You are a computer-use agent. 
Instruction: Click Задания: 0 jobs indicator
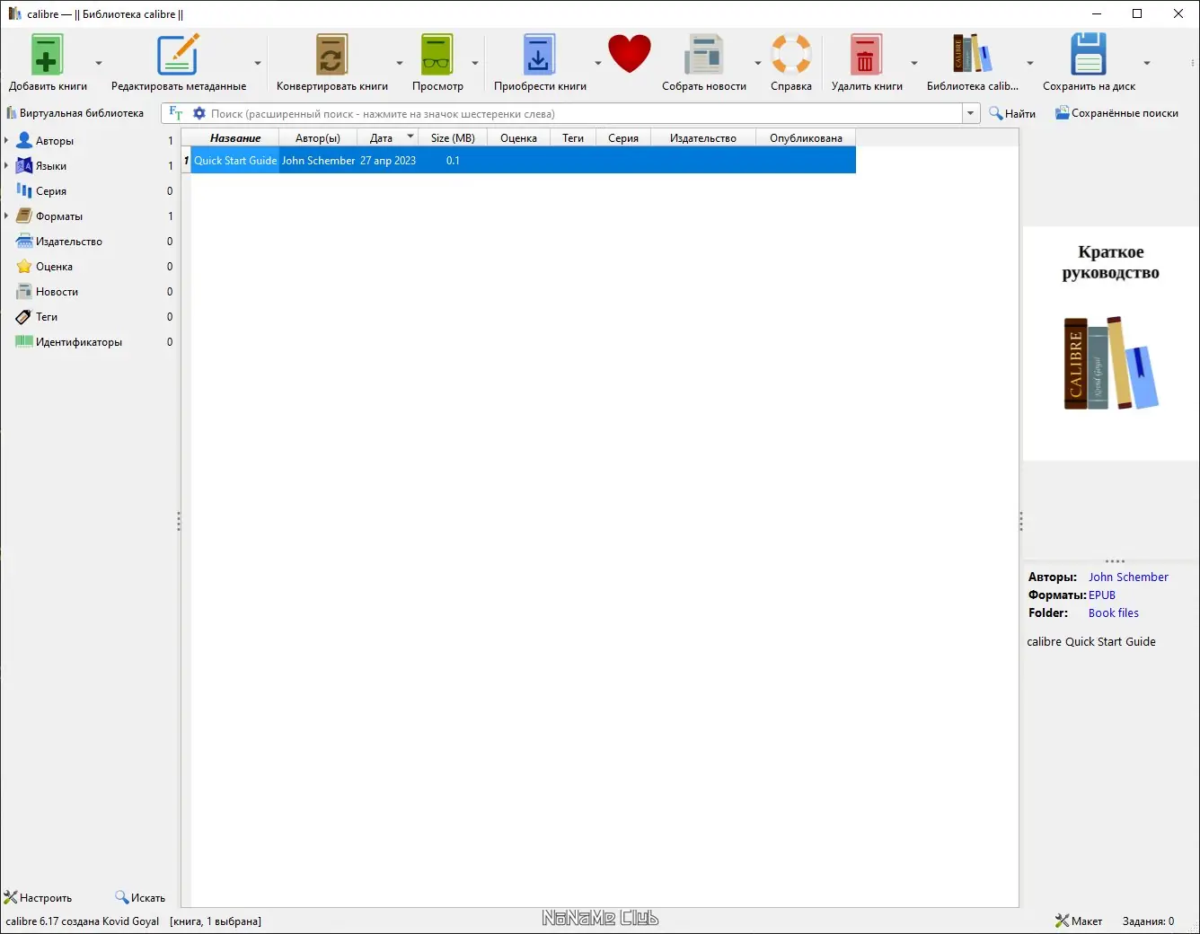tap(1148, 921)
